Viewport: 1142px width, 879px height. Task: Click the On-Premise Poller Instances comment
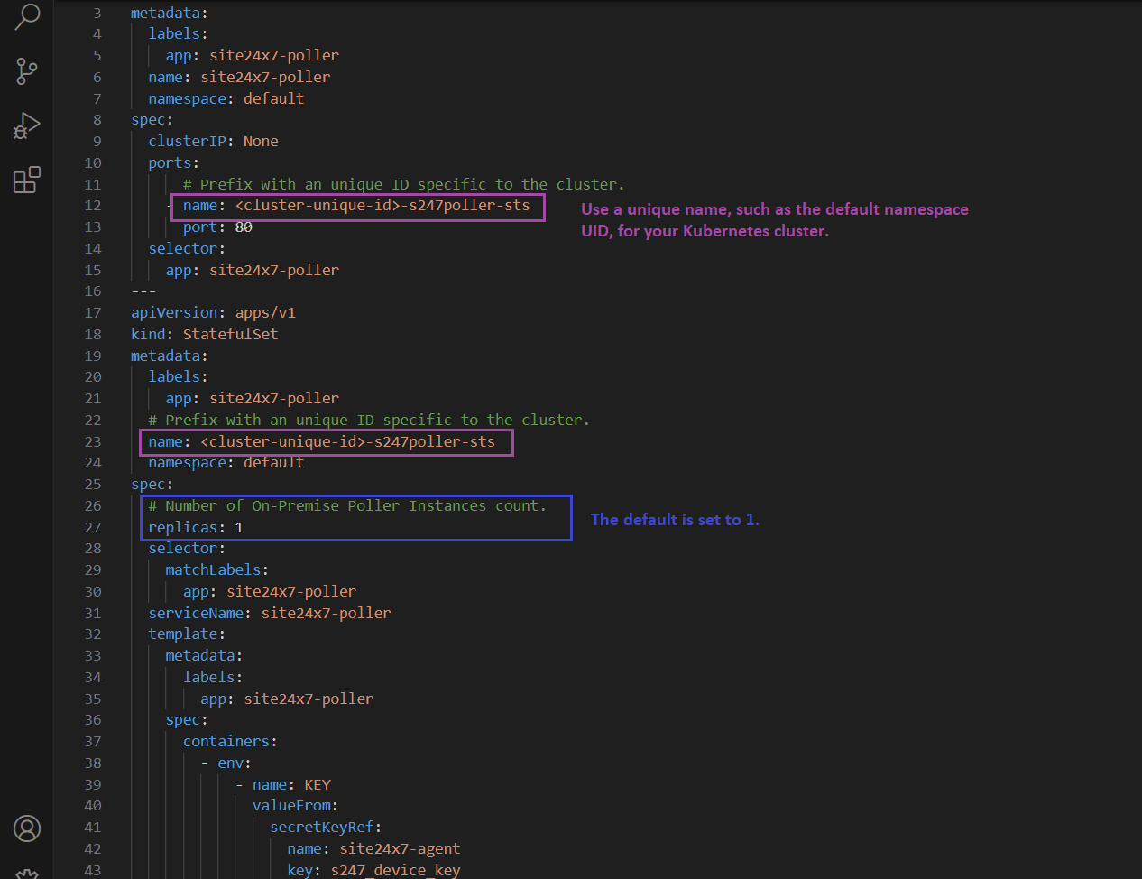[x=347, y=506]
